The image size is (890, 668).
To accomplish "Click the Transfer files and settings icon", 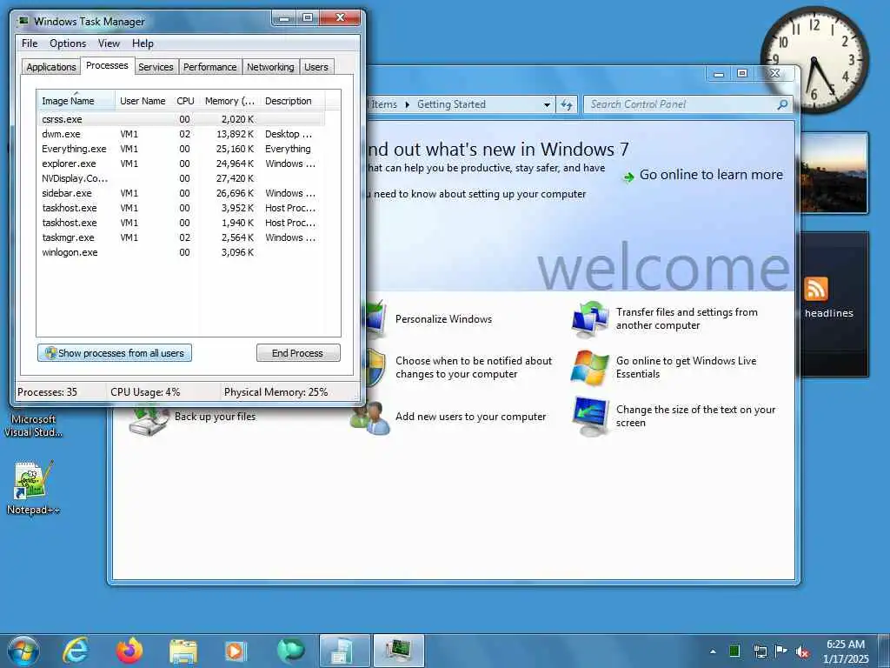I will pyautogui.click(x=590, y=318).
